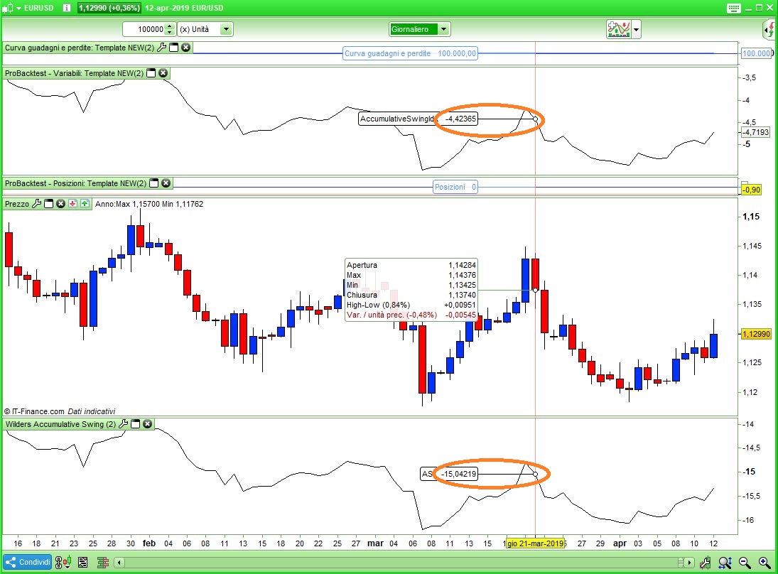Open instrument info icon beside EURUSD

(x=67, y=8)
